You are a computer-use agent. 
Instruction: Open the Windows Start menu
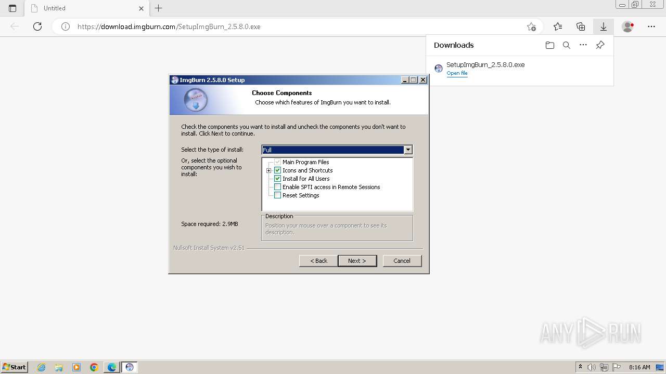tap(14, 367)
